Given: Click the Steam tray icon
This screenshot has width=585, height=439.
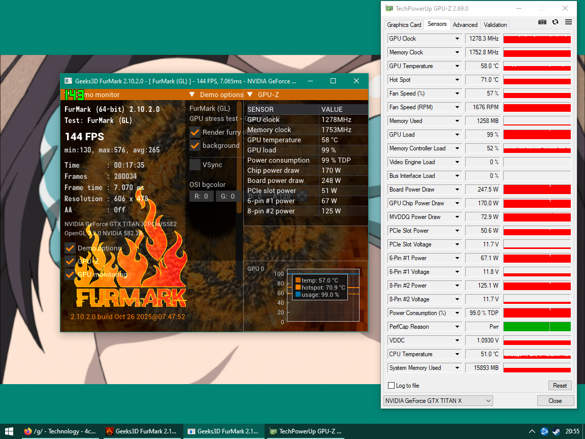Looking at the screenshot, I should coord(556,431).
